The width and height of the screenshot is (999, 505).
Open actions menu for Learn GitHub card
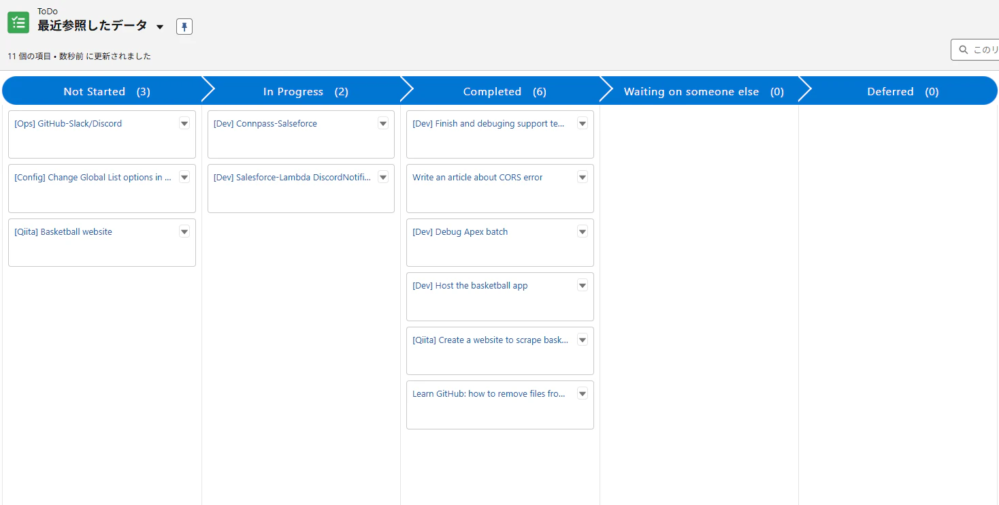click(x=583, y=393)
